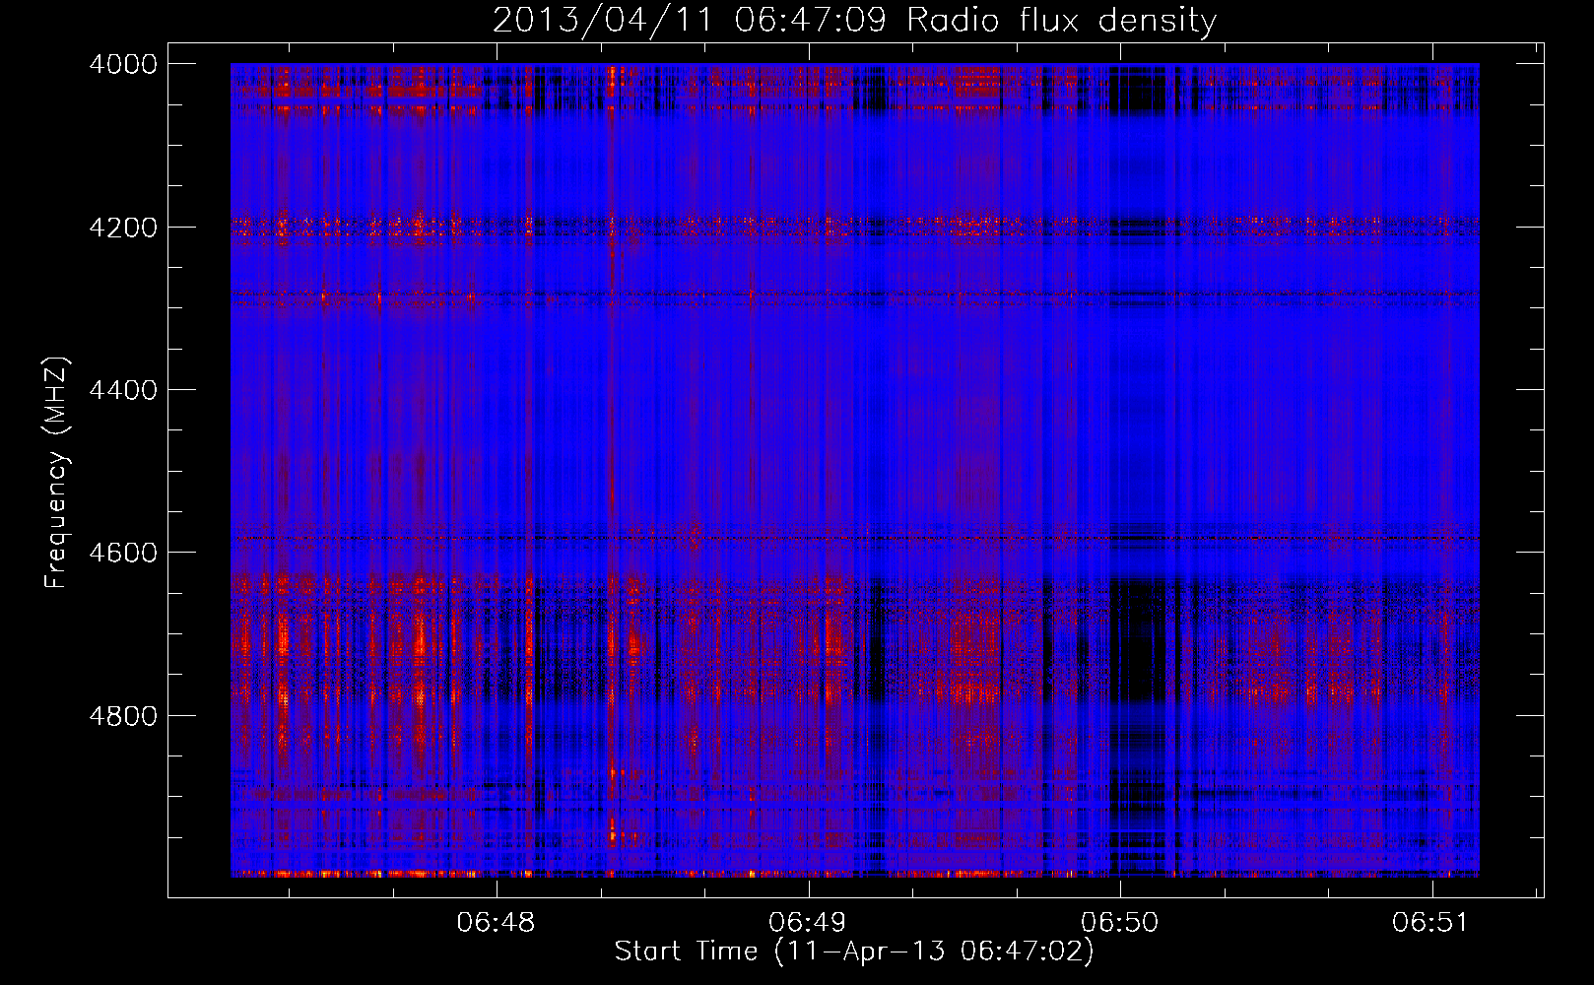
Task: Click the 4800 frequency tick label
Action: click(x=123, y=716)
